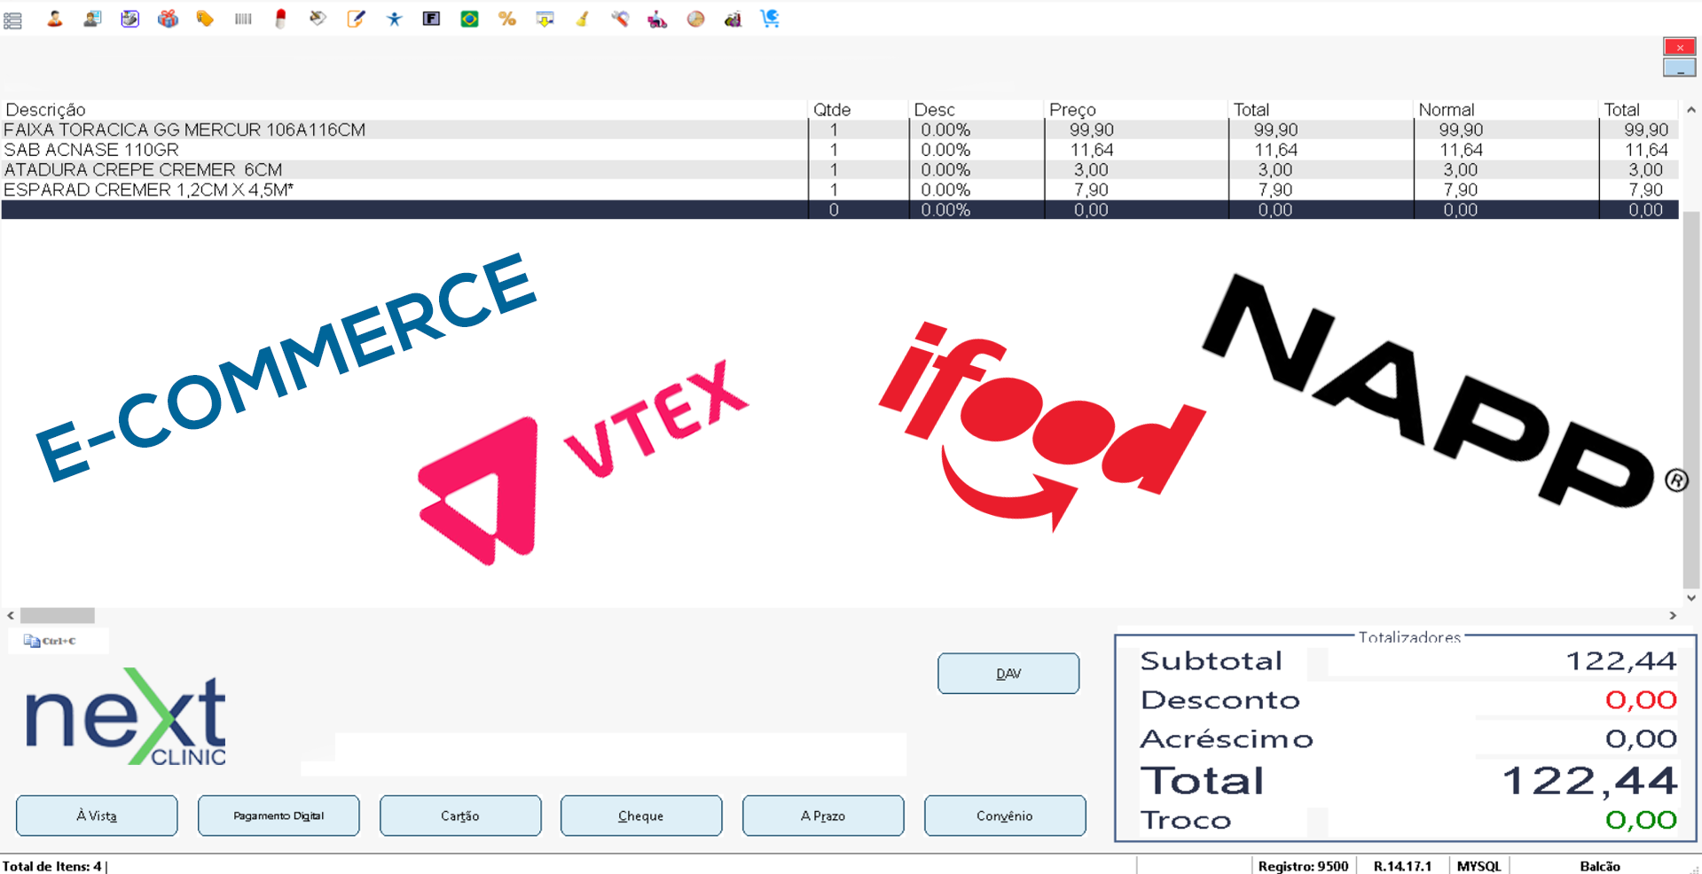Click the grid down scroll arrow
The height and width of the screenshot is (874, 1702).
(x=1691, y=598)
